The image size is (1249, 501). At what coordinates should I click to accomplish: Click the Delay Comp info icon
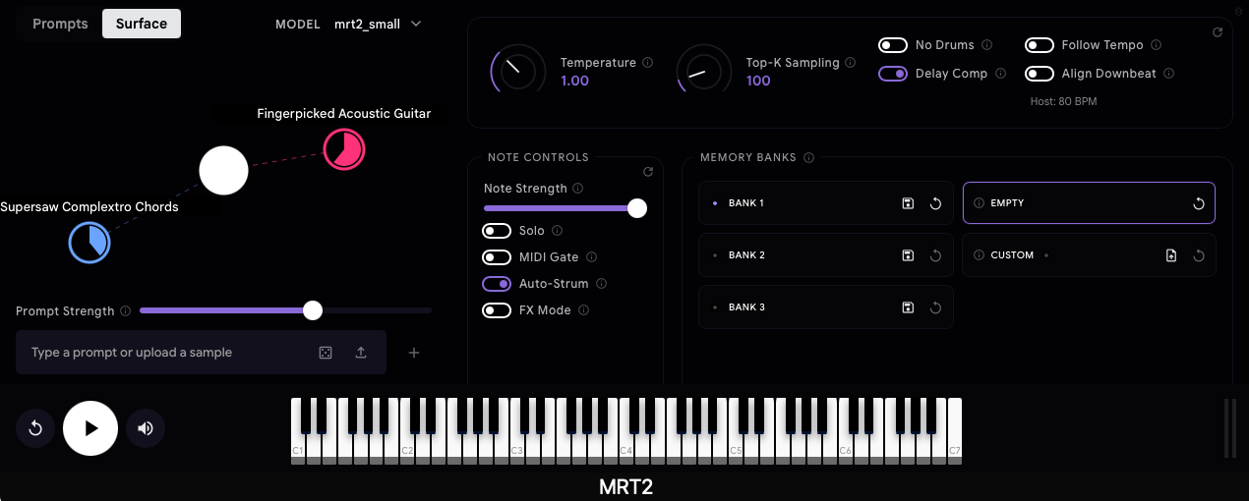pos(1000,74)
